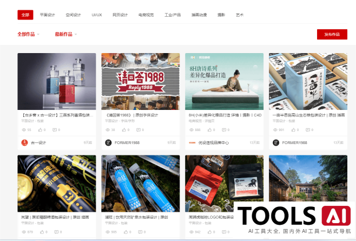
Task: Expand the 全部作品 dropdown filter
Action: pyautogui.click(x=29, y=34)
